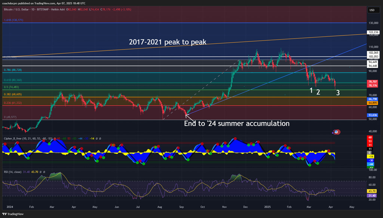
Task: Click the white arrow annotation near September low
Action: 189,117
